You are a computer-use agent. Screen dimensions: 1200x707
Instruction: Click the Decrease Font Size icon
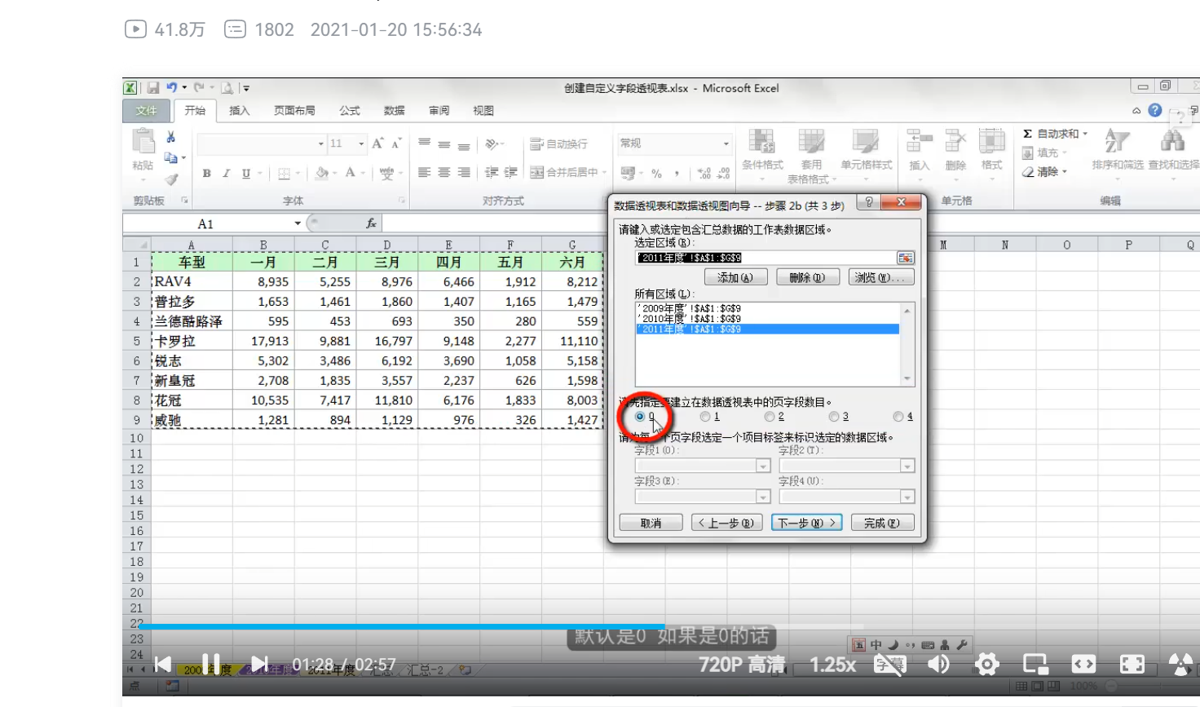point(397,144)
